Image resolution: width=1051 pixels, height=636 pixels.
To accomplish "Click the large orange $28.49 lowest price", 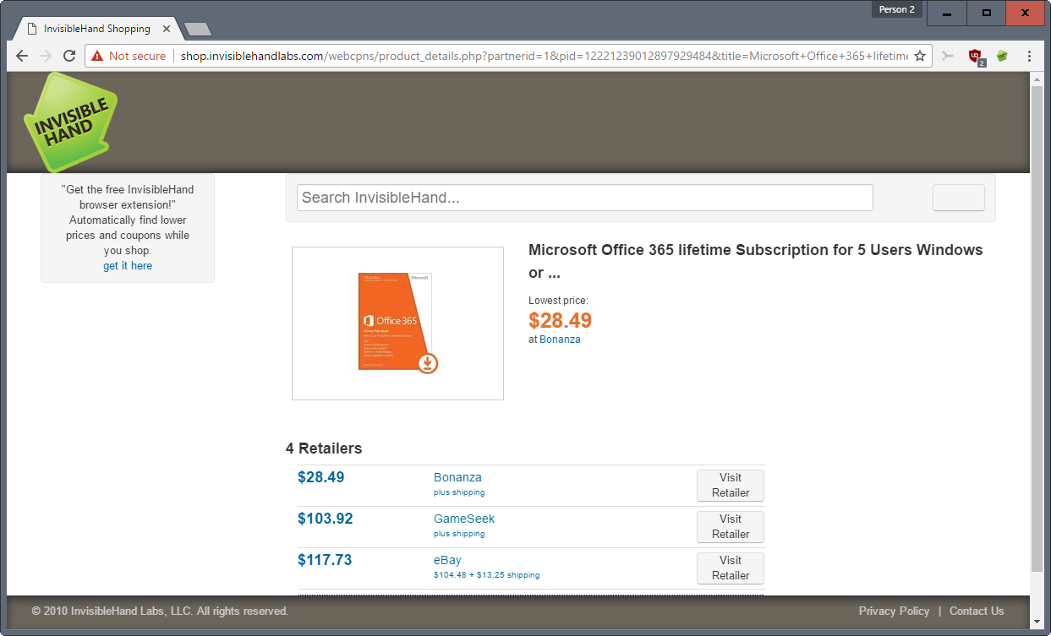I will [561, 320].
